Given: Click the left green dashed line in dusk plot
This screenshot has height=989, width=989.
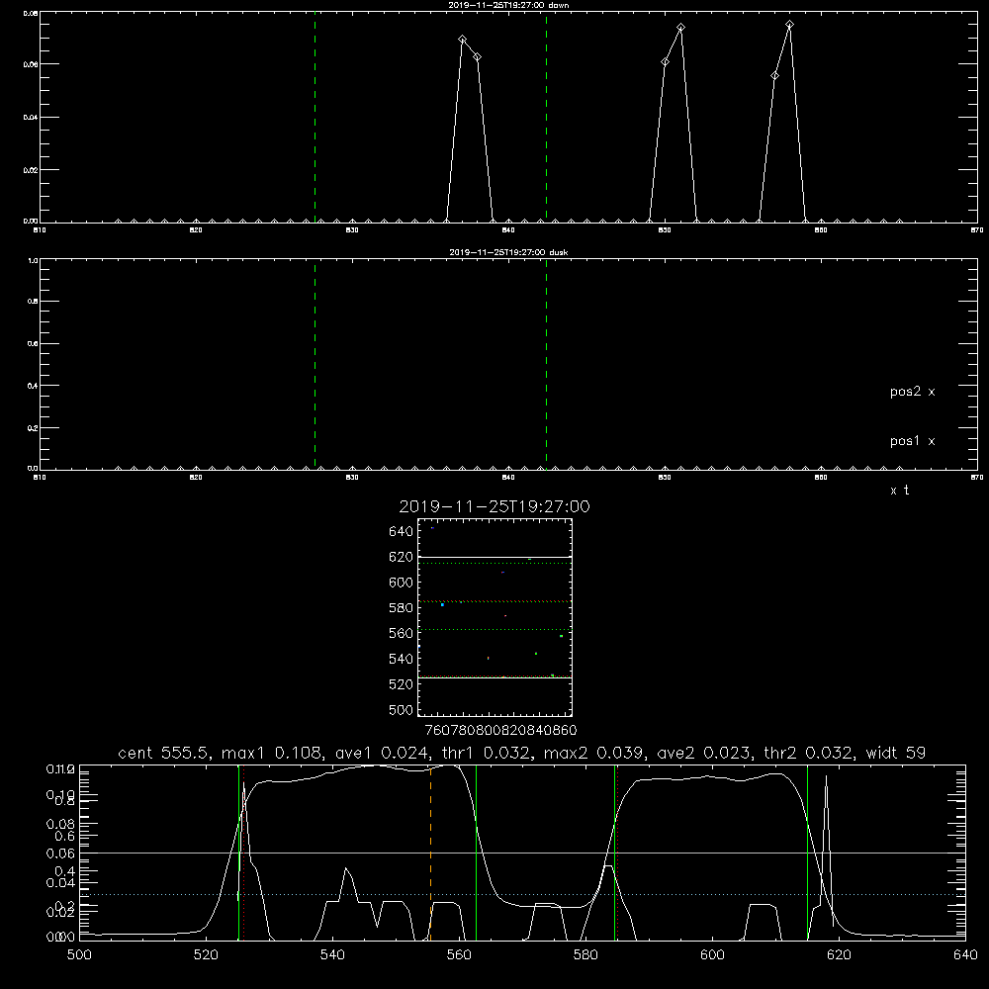Looking at the screenshot, I should [x=315, y=365].
